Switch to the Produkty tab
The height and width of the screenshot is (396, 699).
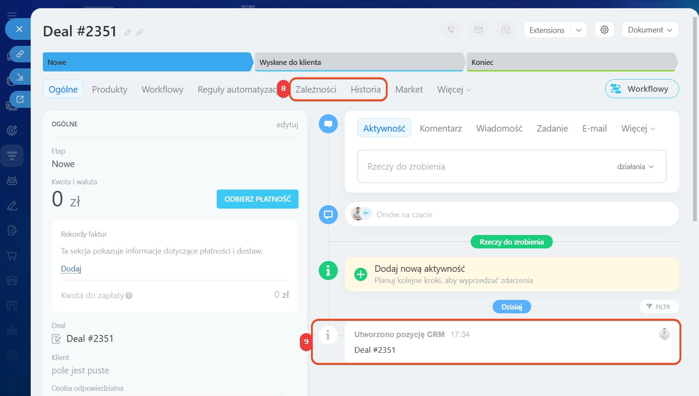pyautogui.click(x=109, y=90)
